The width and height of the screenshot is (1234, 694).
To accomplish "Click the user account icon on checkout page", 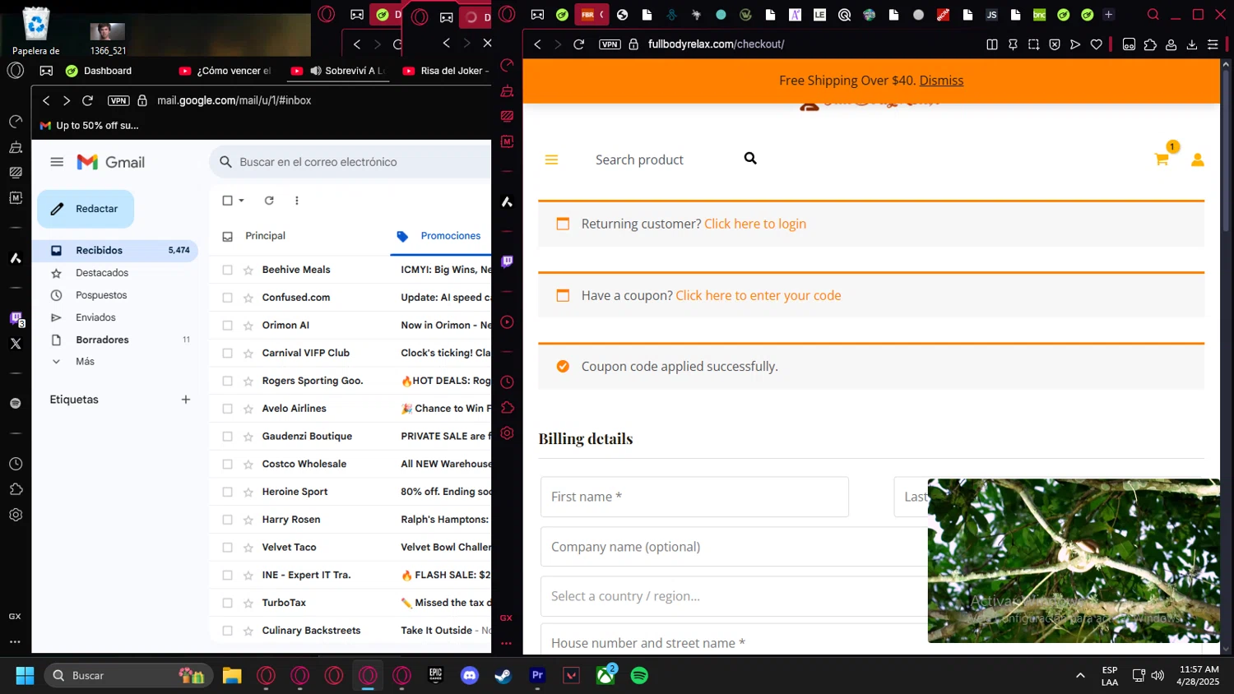I will click(1198, 160).
